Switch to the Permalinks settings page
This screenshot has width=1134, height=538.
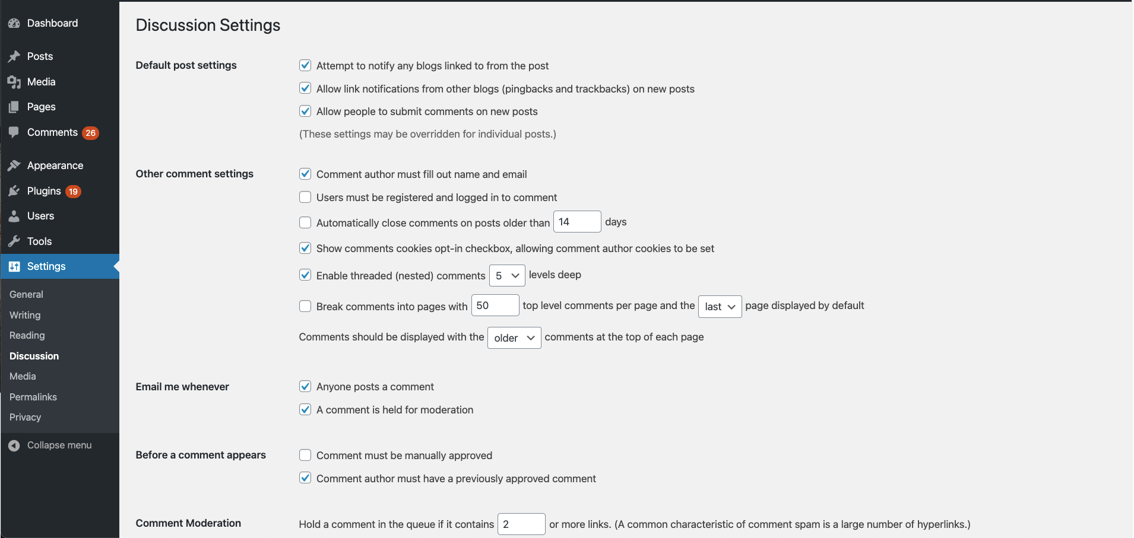pos(33,397)
